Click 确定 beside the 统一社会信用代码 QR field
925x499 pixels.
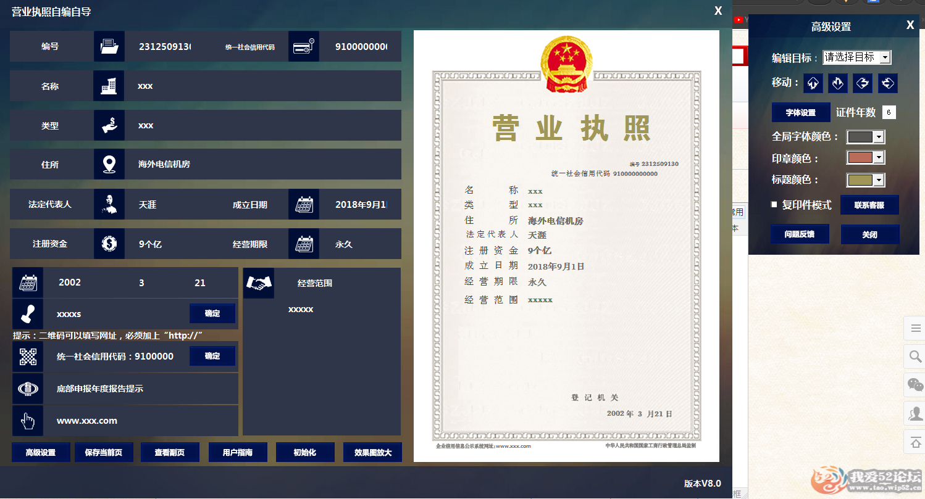(212, 356)
